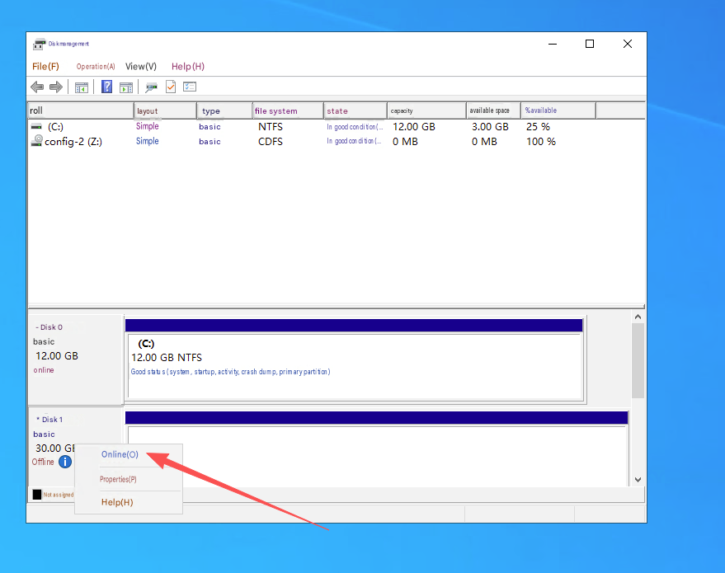Choose Online(O) in the context menu
This screenshot has height=573, width=725.
(x=120, y=454)
